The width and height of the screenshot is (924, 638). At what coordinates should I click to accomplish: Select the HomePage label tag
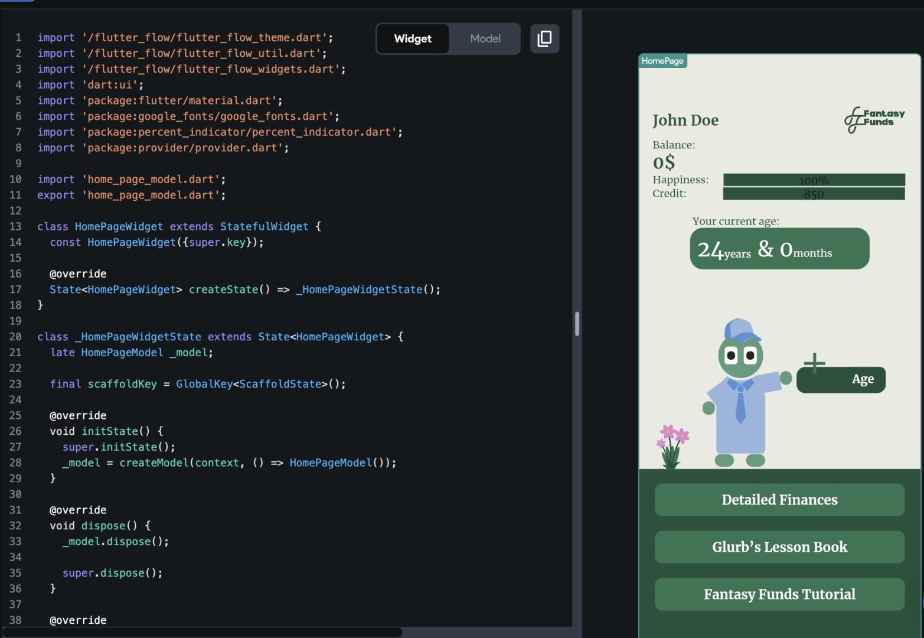(x=662, y=61)
